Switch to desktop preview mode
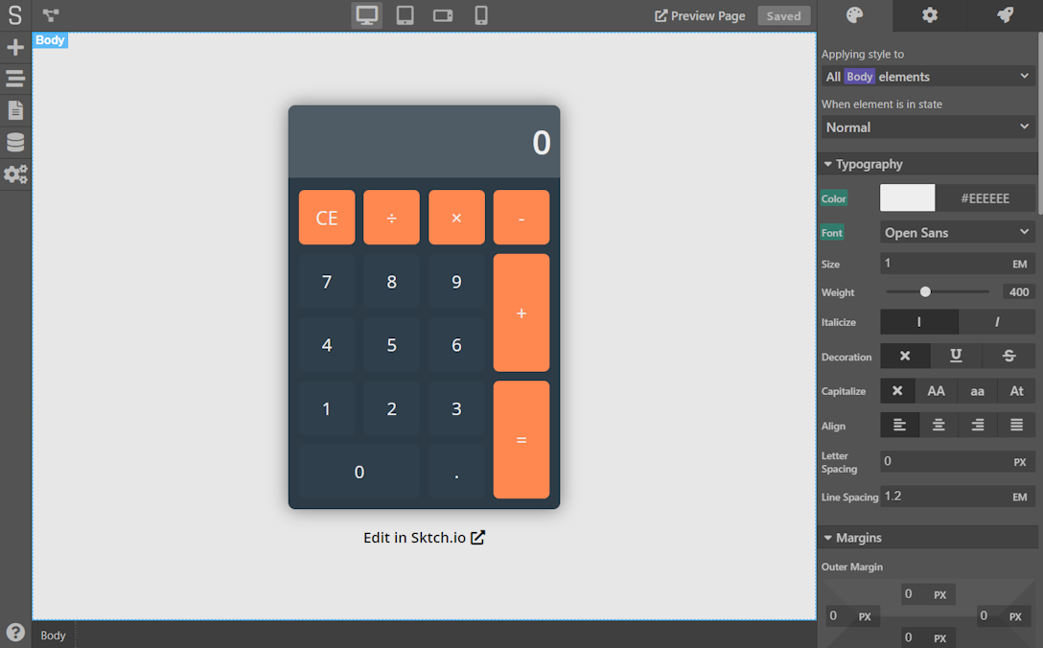Screen dimensions: 1043x648 pyautogui.click(x=365, y=15)
